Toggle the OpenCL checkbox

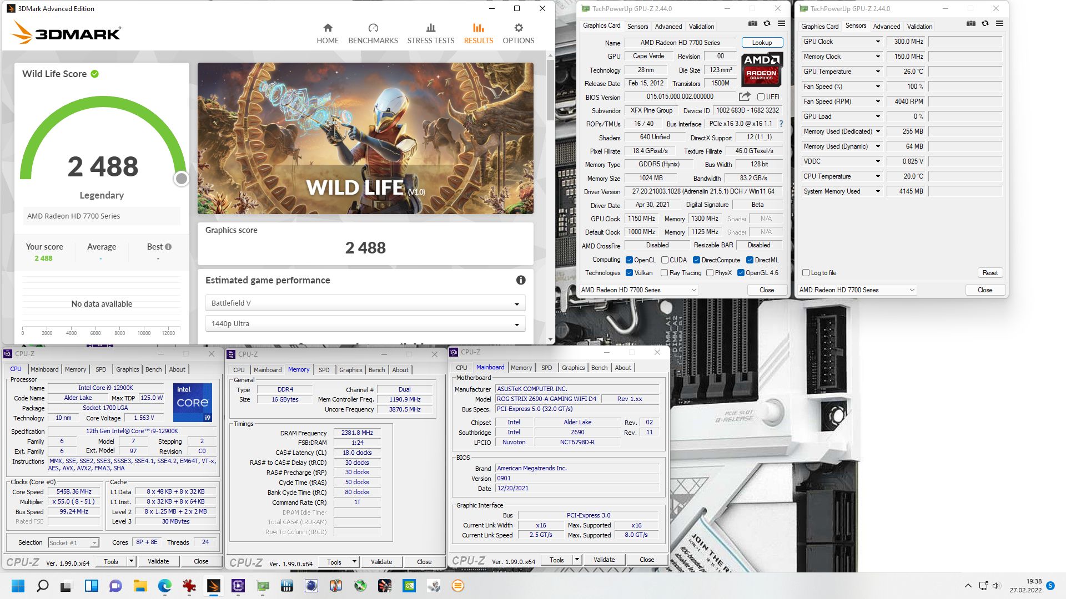(629, 260)
